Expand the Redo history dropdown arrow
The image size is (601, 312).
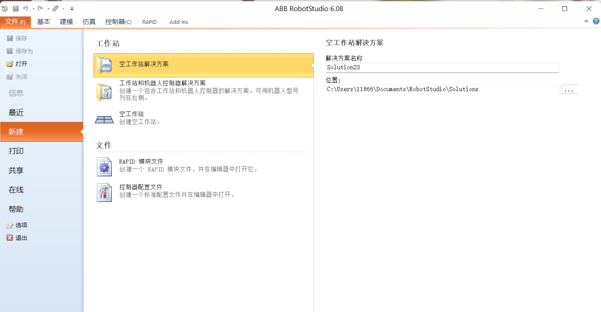pos(48,8)
